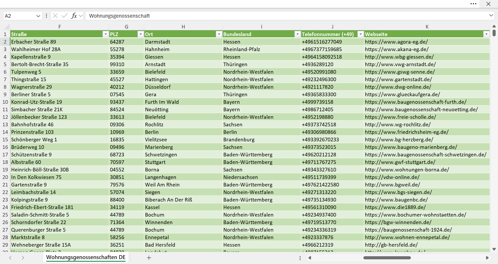This screenshot has width=498, height=264.
Task: Open the Name Box dropdown arrow
Action: 38,16
